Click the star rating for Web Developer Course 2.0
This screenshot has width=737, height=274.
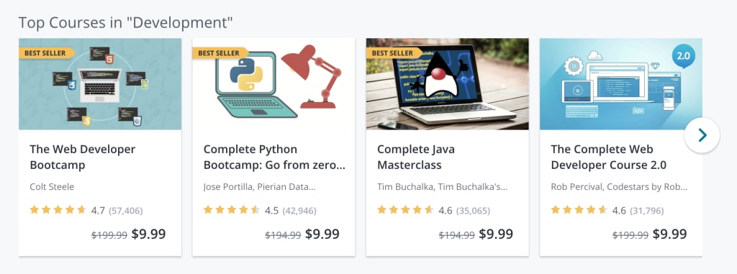pos(579,209)
